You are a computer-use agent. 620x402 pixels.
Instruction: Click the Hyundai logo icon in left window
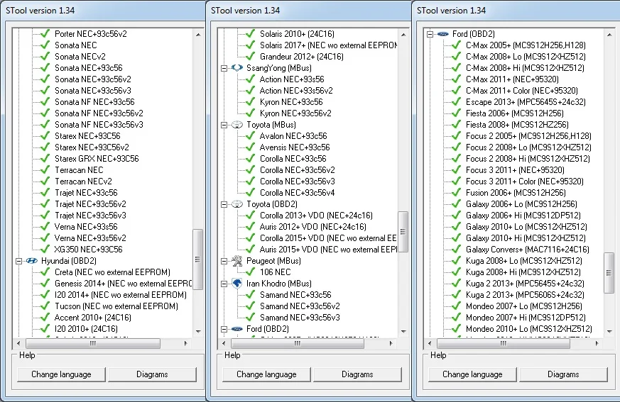[x=32, y=261]
